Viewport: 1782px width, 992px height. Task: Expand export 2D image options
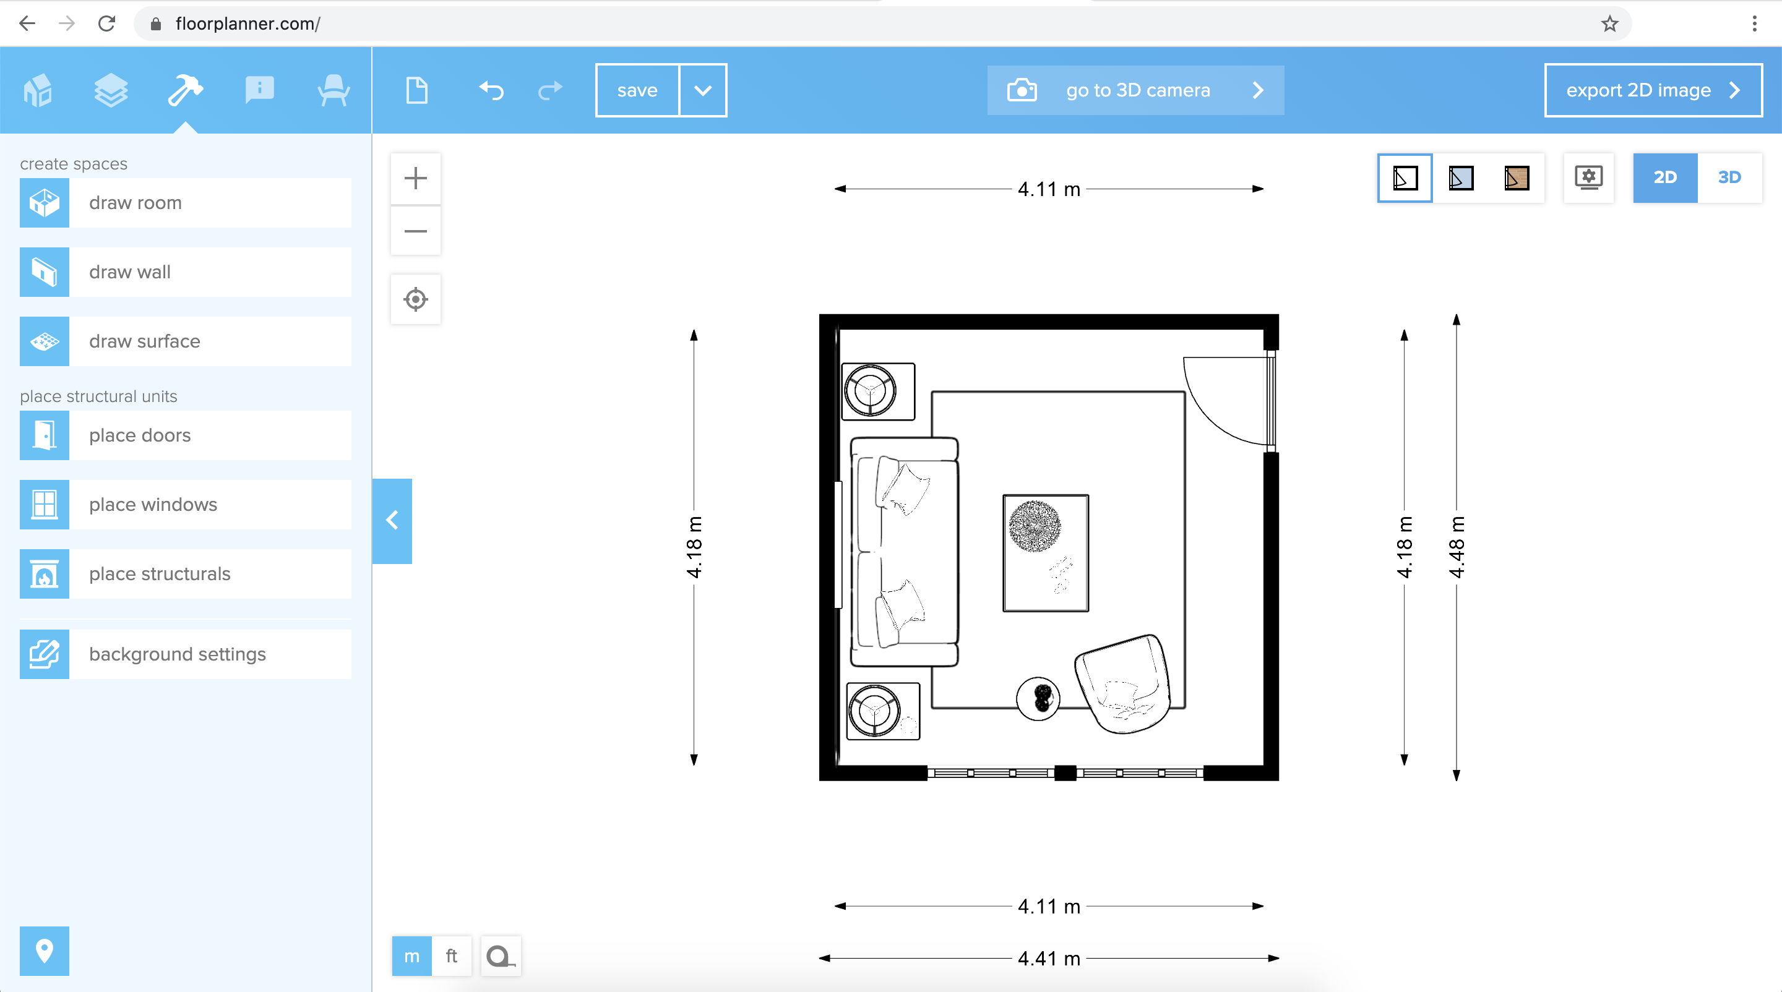[1652, 90]
